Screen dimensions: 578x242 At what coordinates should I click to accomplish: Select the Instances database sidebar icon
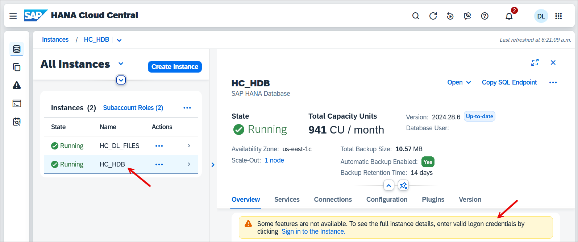click(x=17, y=49)
